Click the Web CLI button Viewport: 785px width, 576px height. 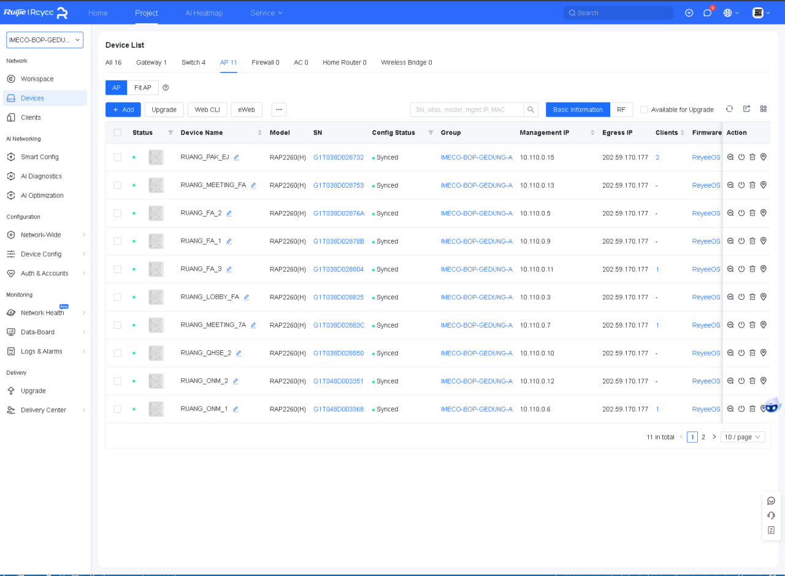(207, 110)
